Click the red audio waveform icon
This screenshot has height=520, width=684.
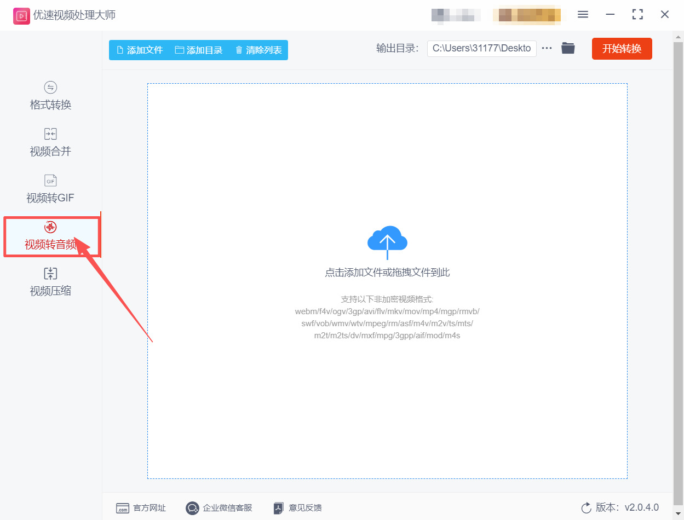click(50, 227)
